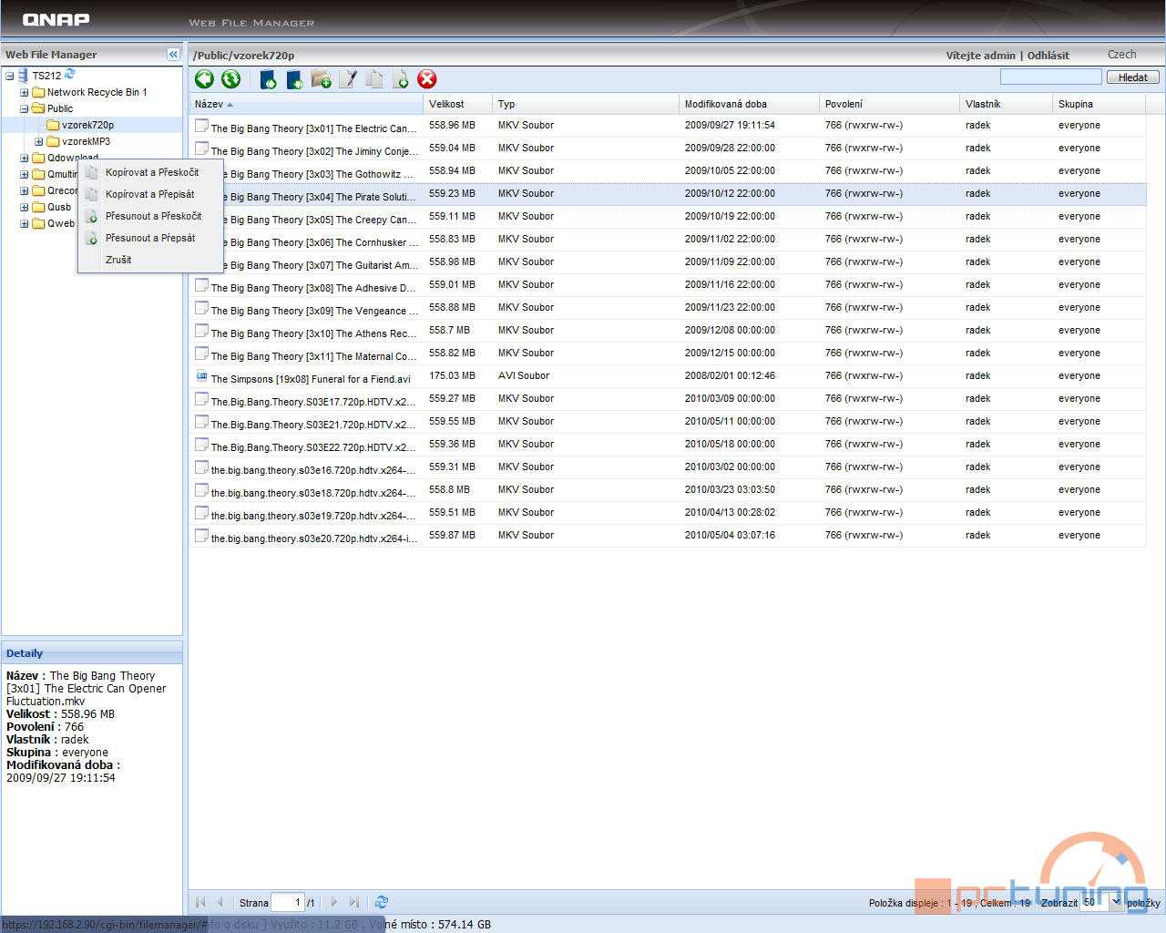Click the Hledat search button
The image size is (1166, 933).
pos(1133,77)
